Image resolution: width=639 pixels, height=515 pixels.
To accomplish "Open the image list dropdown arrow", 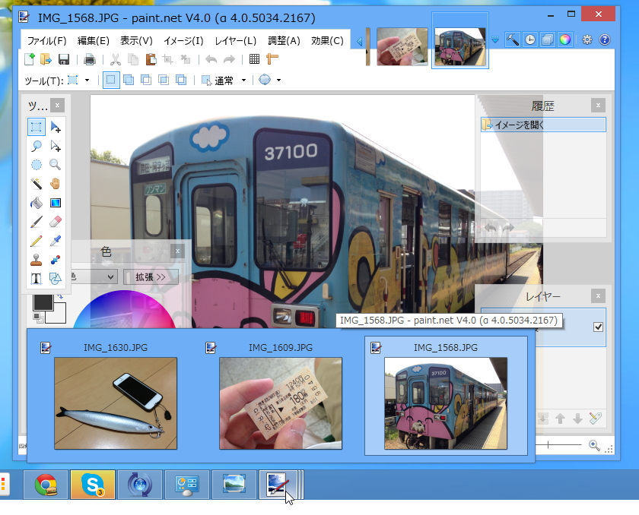I will 495,39.
